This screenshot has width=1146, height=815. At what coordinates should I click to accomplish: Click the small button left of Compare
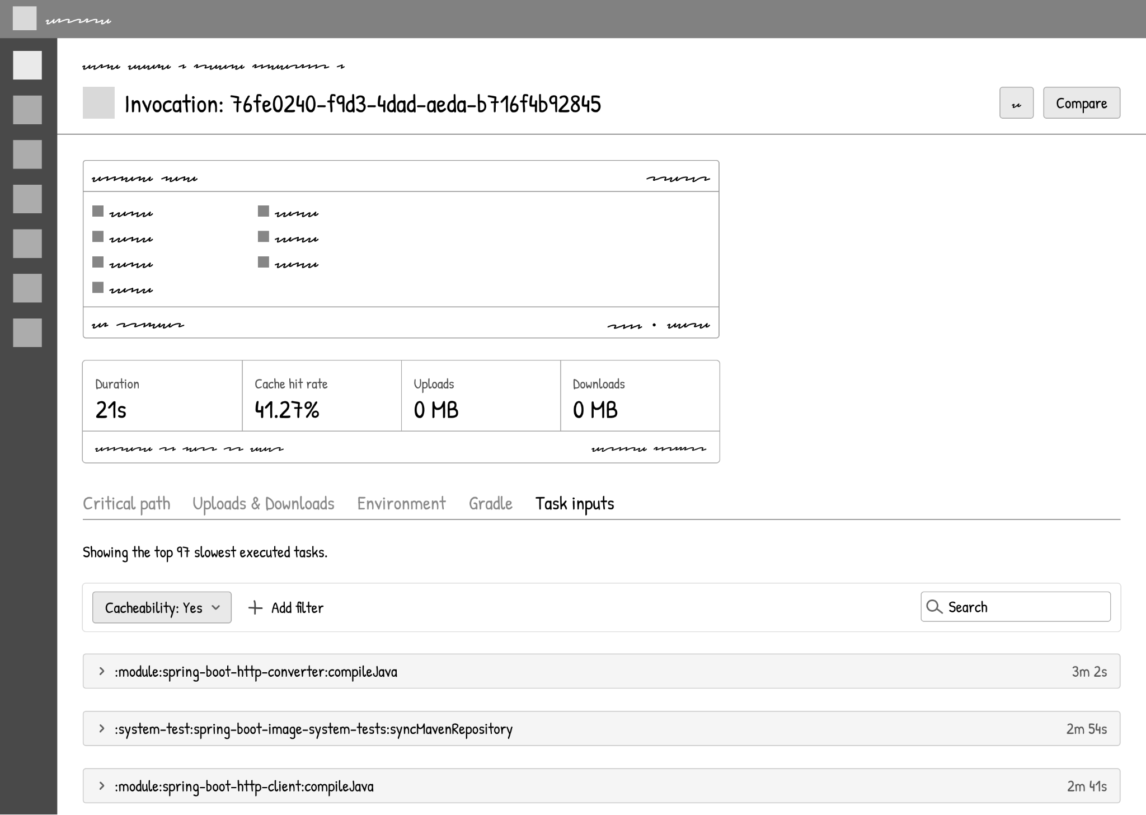tap(1016, 103)
